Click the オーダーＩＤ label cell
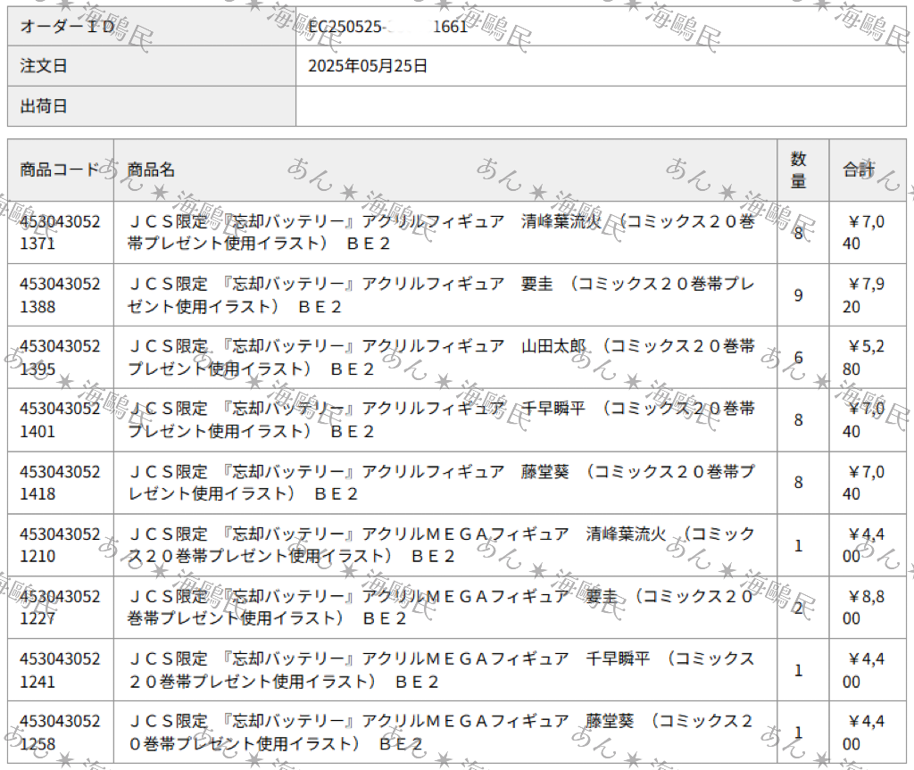 click(152, 26)
